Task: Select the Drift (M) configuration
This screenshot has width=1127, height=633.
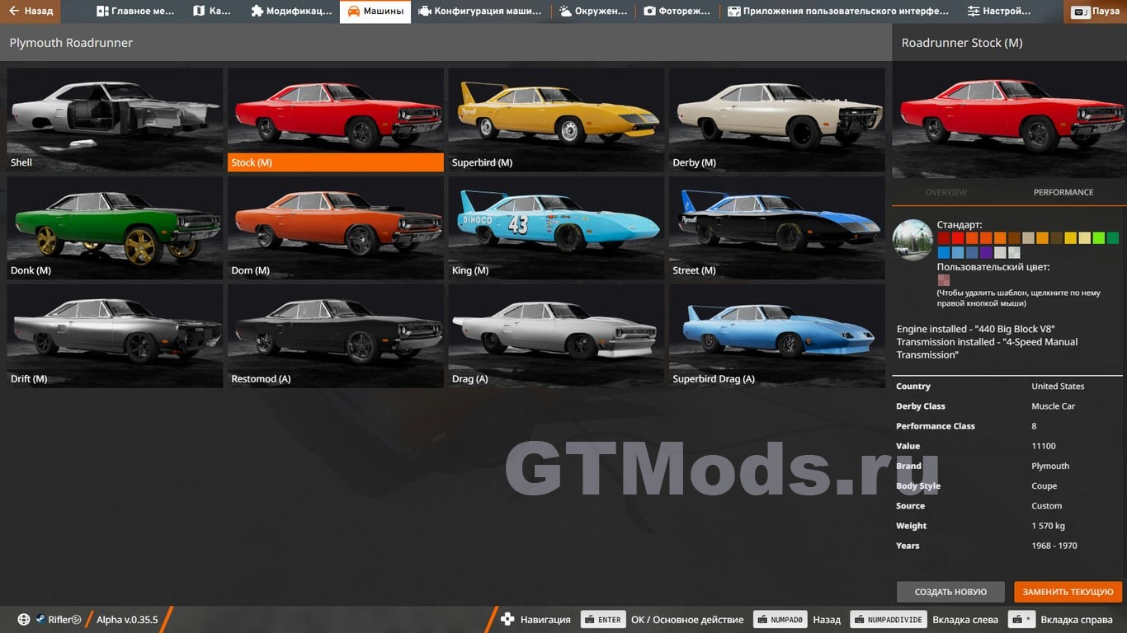Action: coord(116,336)
